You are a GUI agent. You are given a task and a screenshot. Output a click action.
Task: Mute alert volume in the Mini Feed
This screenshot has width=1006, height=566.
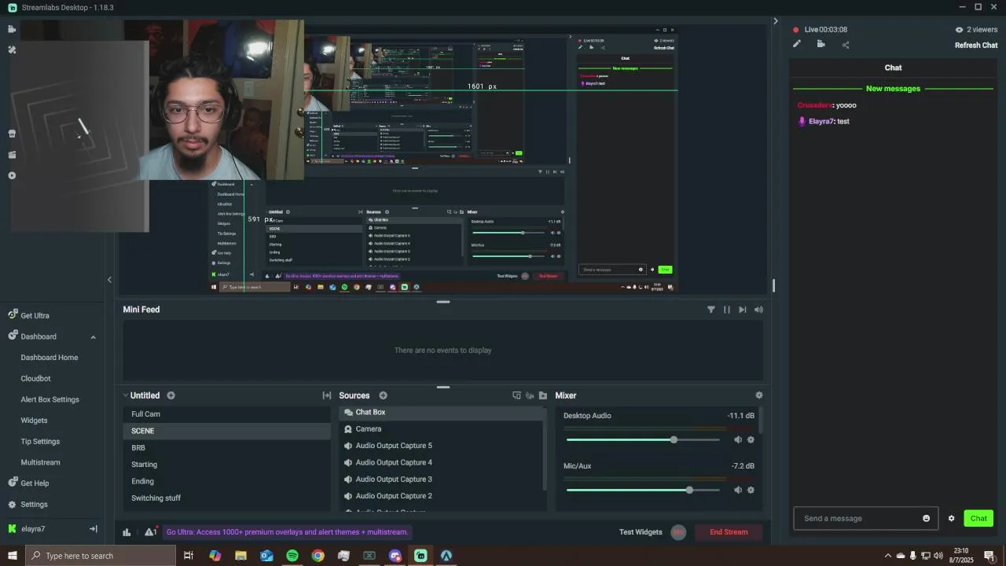click(x=758, y=310)
